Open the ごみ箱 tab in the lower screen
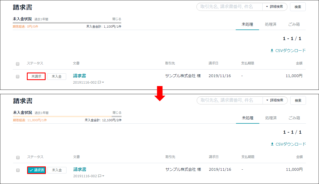This screenshot has width=319, height=184. tap(294, 118)
